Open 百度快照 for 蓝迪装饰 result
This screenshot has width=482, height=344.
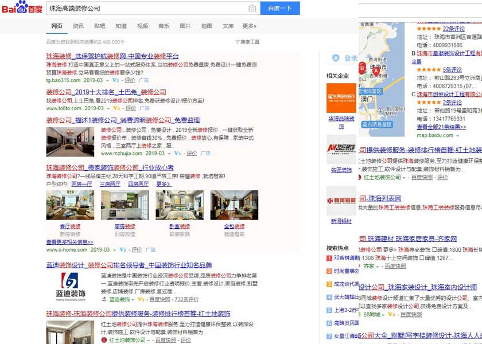coord(160,299)
